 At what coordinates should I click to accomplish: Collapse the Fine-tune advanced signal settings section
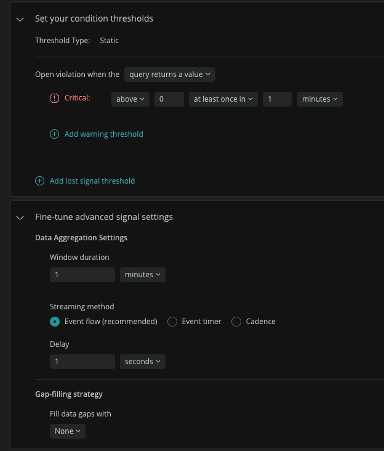(21, 217)
